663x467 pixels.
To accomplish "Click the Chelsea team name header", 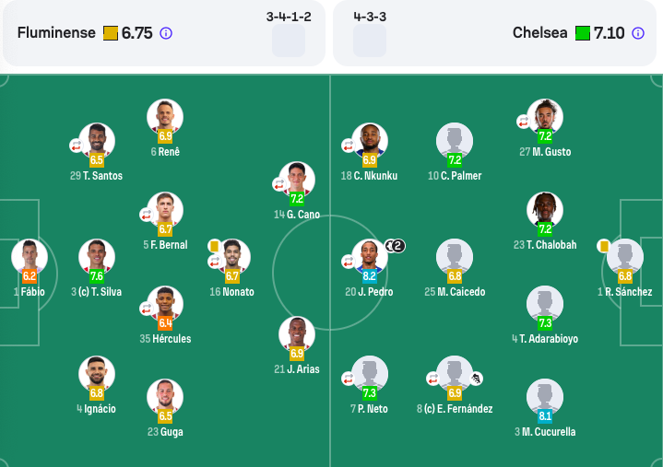I will [540, 32].
